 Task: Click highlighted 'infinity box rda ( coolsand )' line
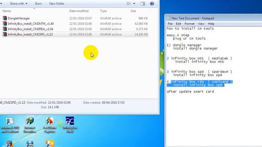201,82
